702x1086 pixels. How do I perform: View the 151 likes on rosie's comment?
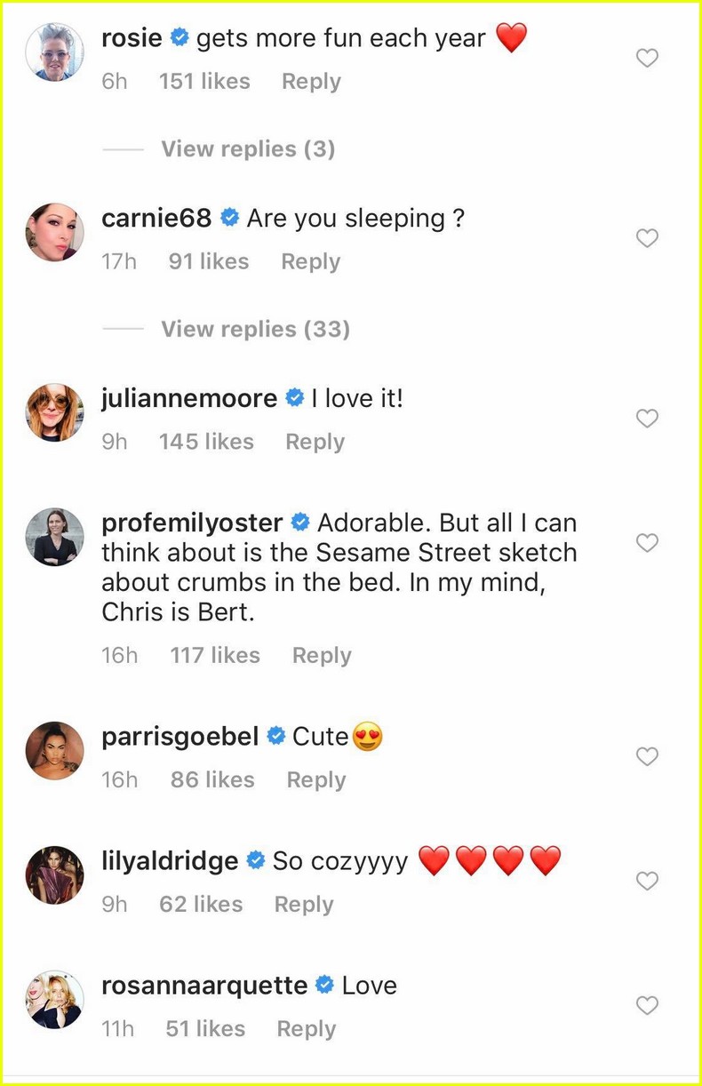click(x=204, y=82)
